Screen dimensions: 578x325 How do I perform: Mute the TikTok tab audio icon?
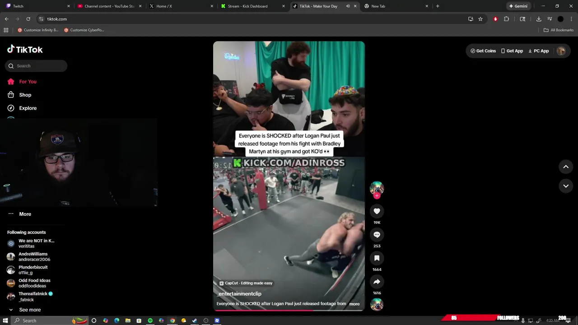348,6
